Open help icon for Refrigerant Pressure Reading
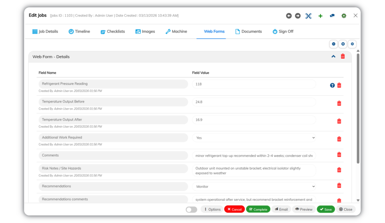The width and height of the screenshot is (385, 223). 332,85
